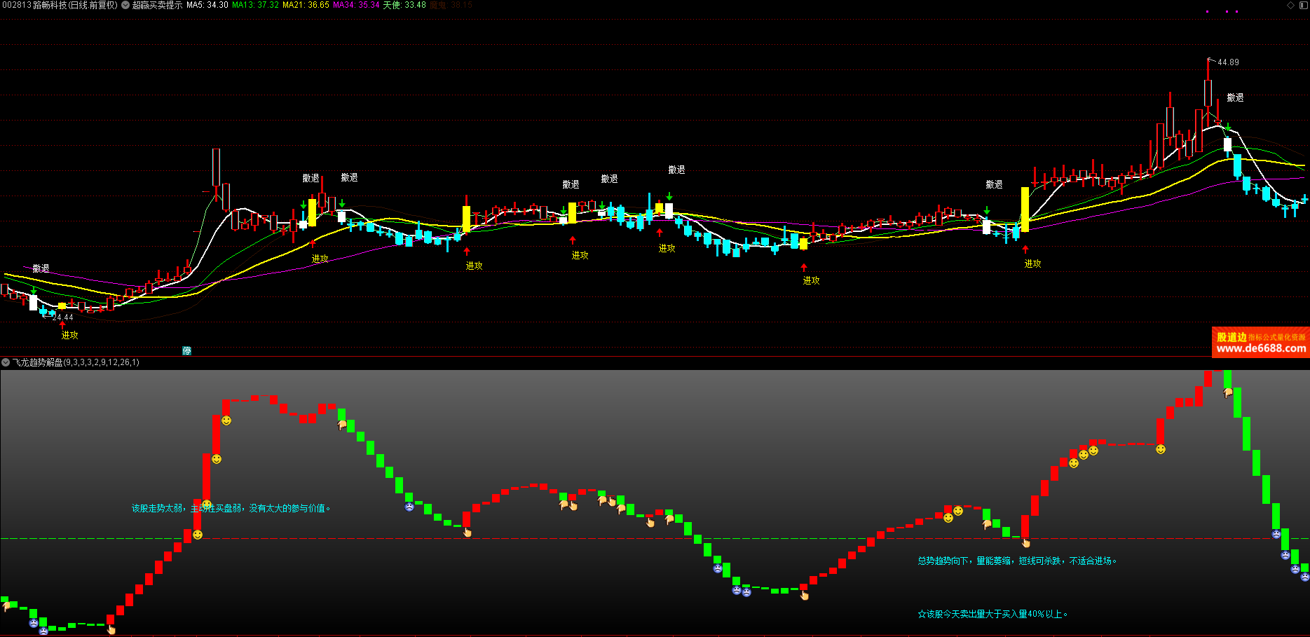Select the MA5: 34.30 moving average label
The width and height of the screenshot is (1310, 637).
[x=207, y=5]
